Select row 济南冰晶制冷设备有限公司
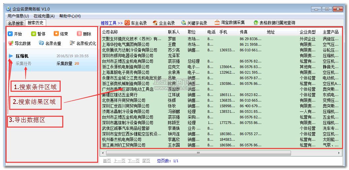The width and height of the screenshot is (349, 170). click(221, 111)
